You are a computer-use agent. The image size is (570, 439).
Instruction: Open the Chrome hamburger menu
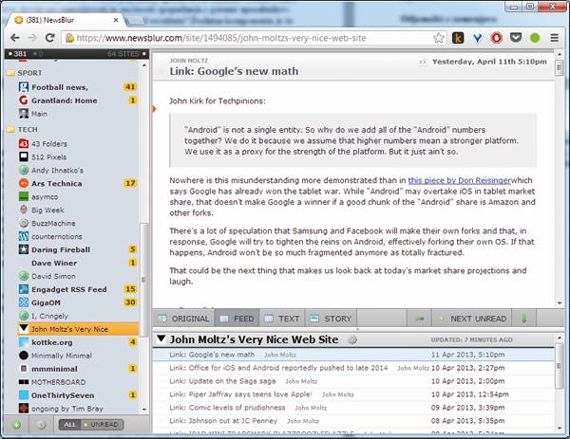click(555, 38)
